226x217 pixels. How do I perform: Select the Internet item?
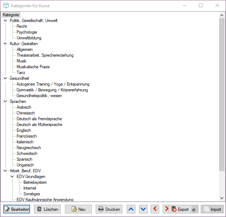click(x=30, y=188)
